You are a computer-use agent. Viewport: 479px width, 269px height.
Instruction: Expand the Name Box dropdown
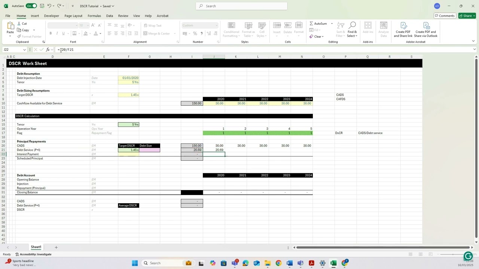point(25,50)
